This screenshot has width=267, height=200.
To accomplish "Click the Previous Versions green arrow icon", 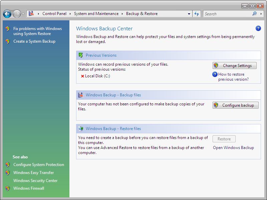I will pyautogui.click(x=80, y=55).
